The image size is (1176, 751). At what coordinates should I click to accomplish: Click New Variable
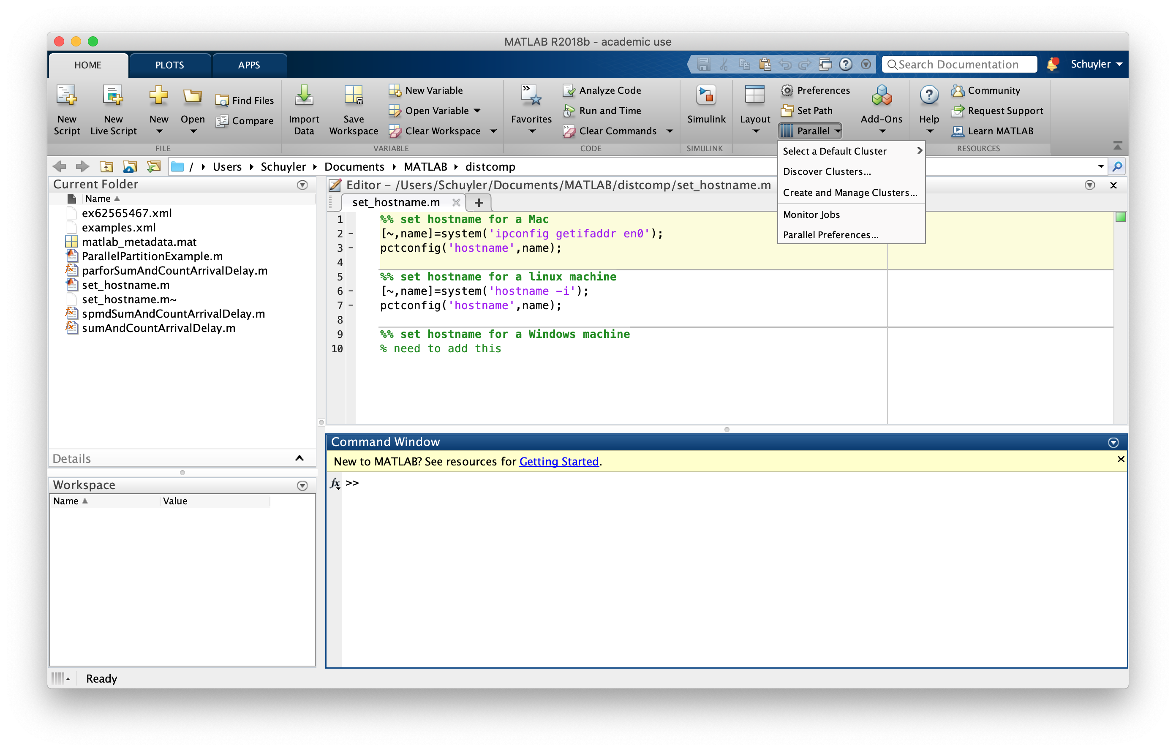pyautogui.click(x=426, y=90)
